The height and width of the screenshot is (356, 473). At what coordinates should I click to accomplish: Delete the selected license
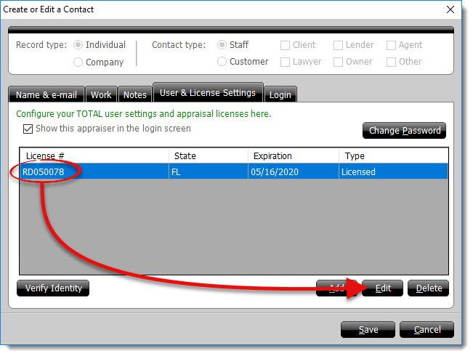point(429,288)
